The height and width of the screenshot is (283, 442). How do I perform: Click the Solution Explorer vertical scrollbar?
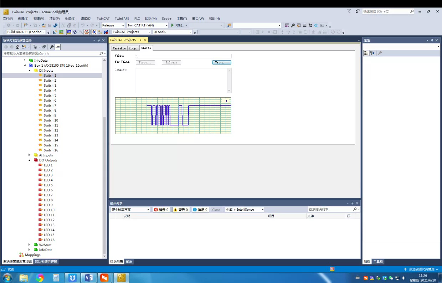[104, 159]
